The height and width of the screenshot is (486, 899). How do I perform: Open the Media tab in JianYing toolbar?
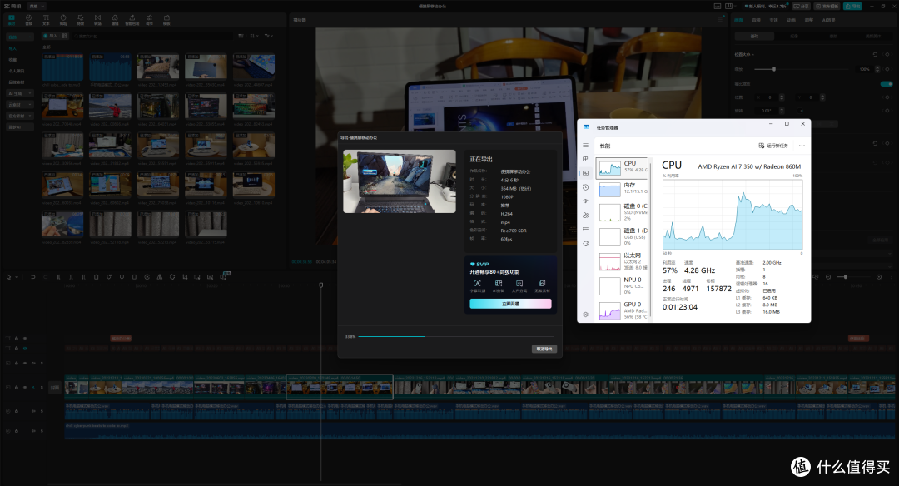(12, 20)
